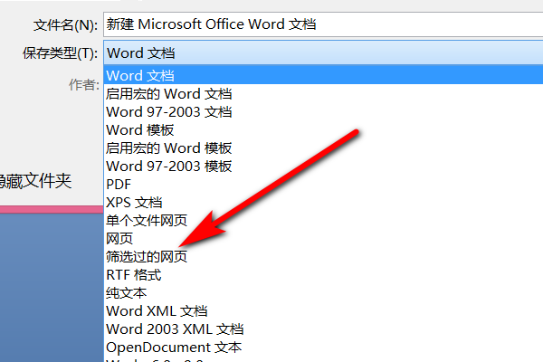The width and height of the screenshot is (543, 362).
Task: Click the '隐藏文件夹' hide folders button
Action: (35, 181)
